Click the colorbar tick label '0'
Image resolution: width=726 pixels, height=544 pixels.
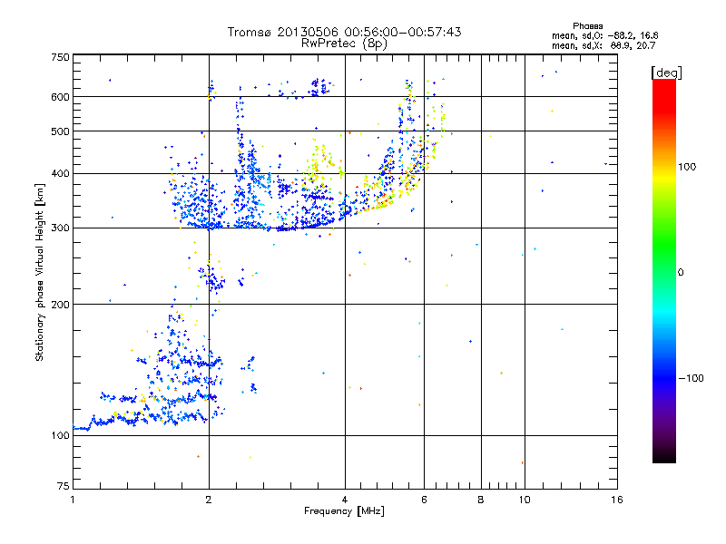coord(681,273)
